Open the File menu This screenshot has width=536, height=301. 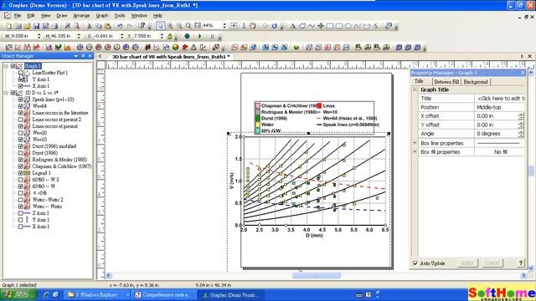pyautogui.click(x=18, y=16)
